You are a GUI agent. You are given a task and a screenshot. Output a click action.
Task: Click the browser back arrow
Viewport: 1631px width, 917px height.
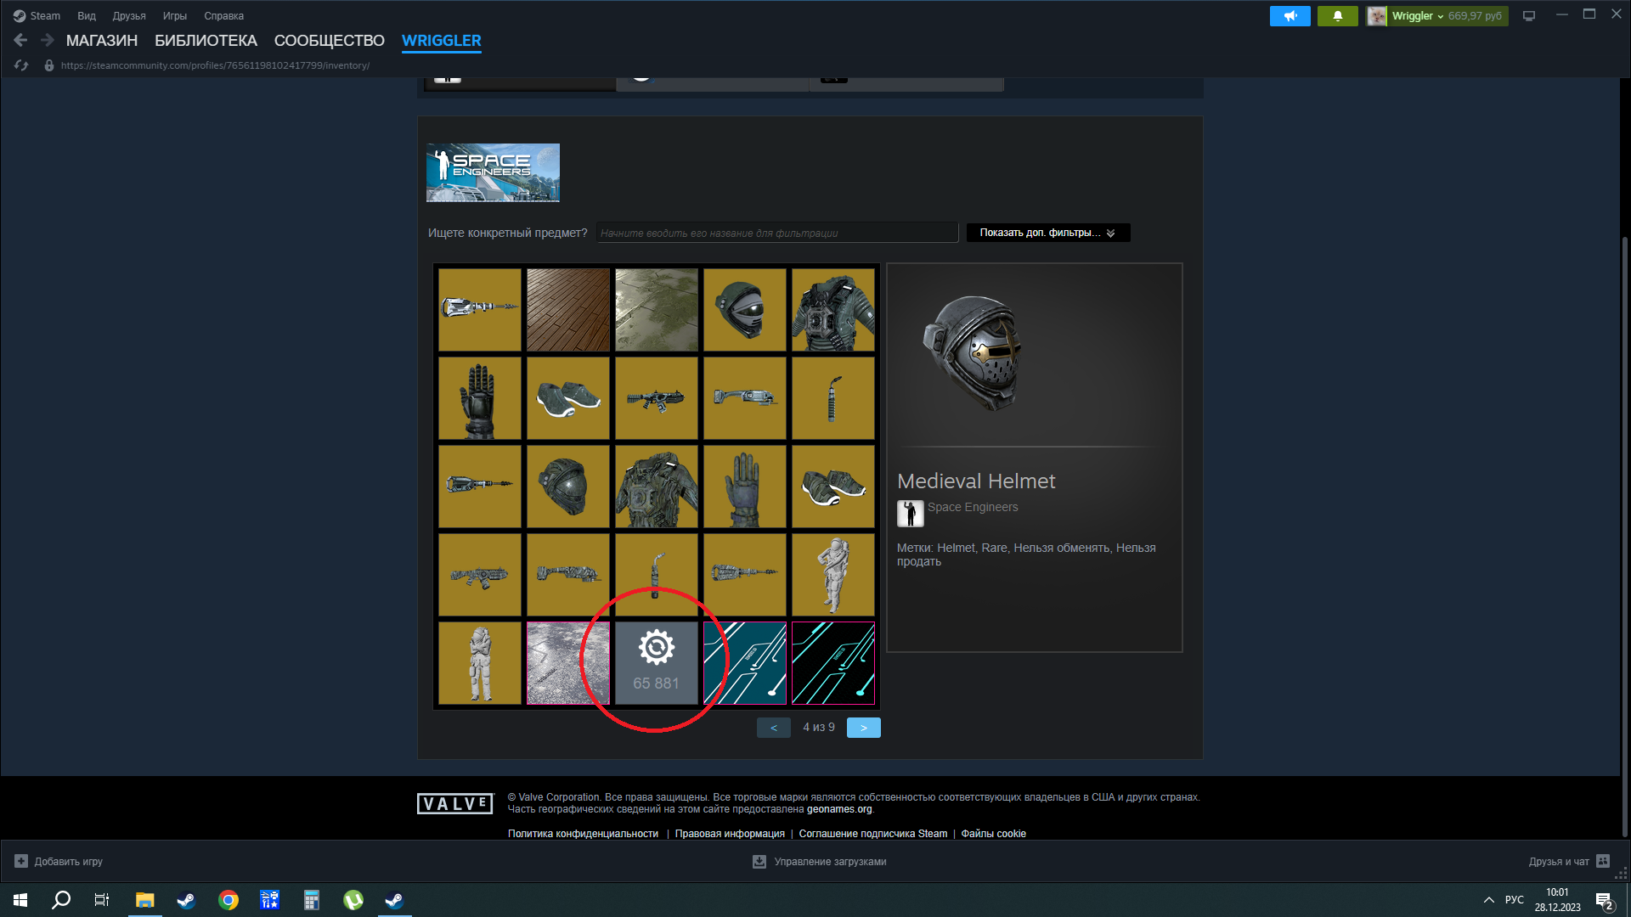tap(20, 40)
